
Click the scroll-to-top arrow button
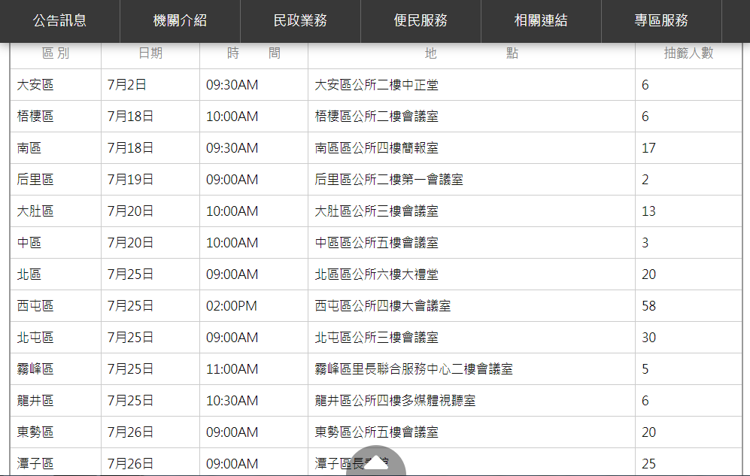point(376,462)
